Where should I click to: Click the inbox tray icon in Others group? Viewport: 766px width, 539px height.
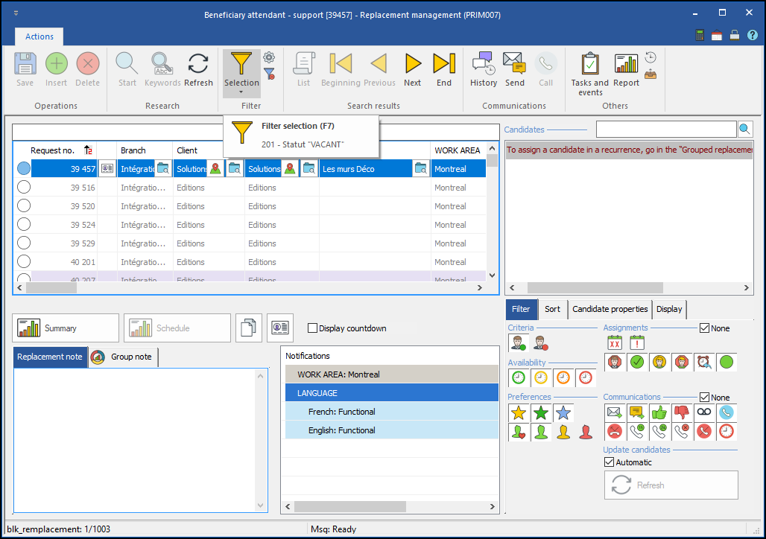coord(651,74)
